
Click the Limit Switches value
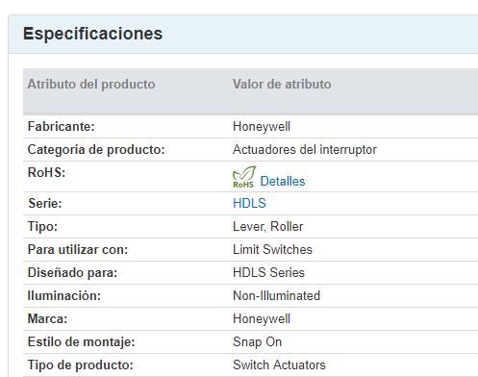[272, 249]
